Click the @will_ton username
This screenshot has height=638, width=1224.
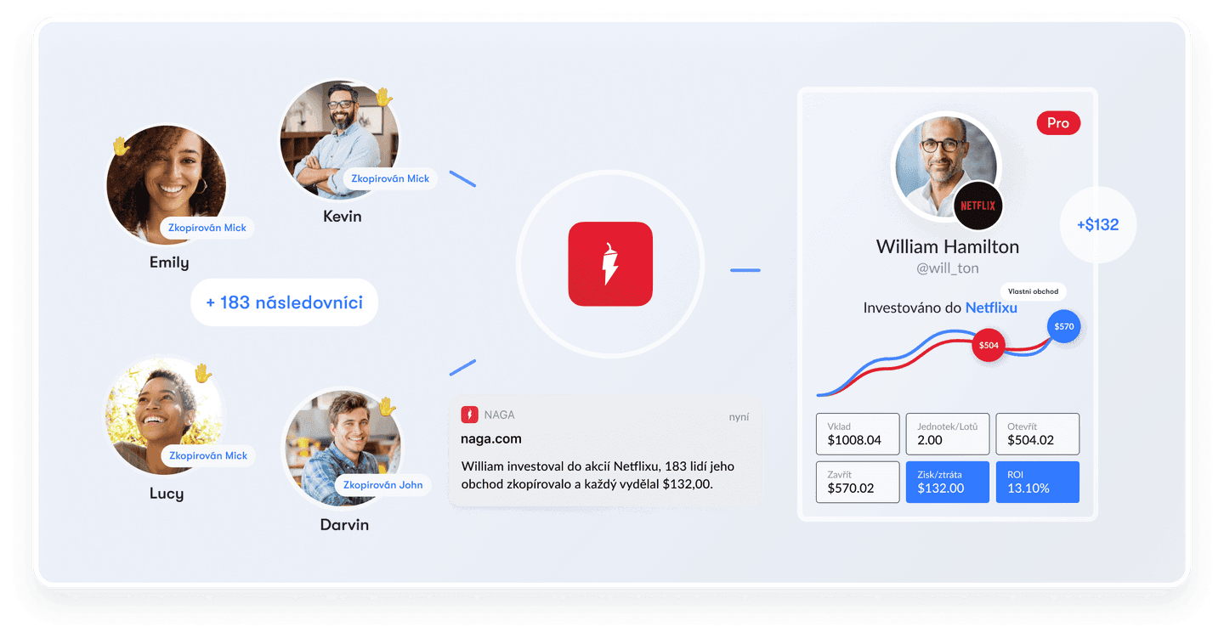coord(947,268)
